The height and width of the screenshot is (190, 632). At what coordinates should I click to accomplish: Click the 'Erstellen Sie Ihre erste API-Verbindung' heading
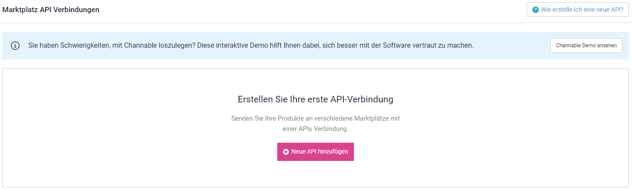tap(316, 99)
